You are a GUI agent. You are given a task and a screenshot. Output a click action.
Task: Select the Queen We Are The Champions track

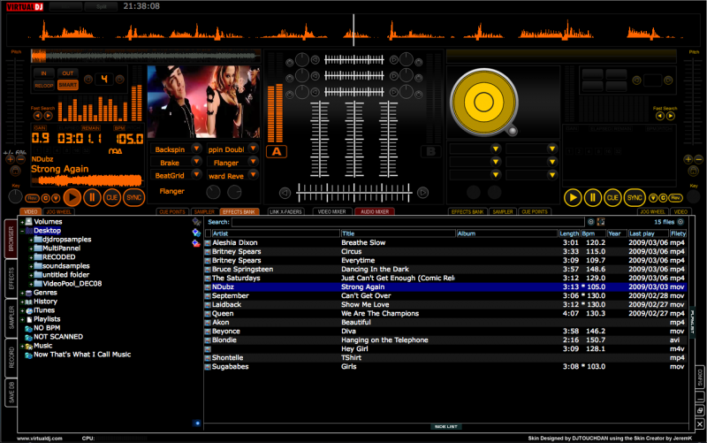click(x=445, y=313)
